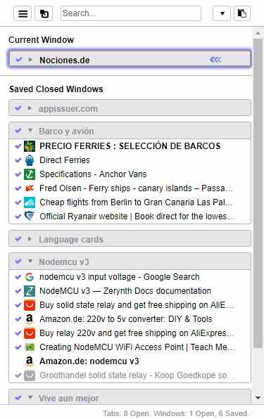Focus the Search input field

[x=131, y=13]
